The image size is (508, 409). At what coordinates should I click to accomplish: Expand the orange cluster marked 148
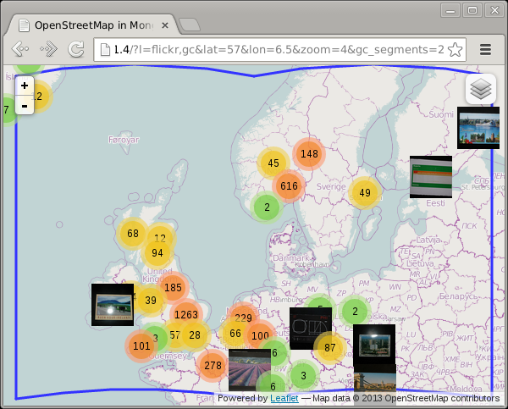[309, 153]
